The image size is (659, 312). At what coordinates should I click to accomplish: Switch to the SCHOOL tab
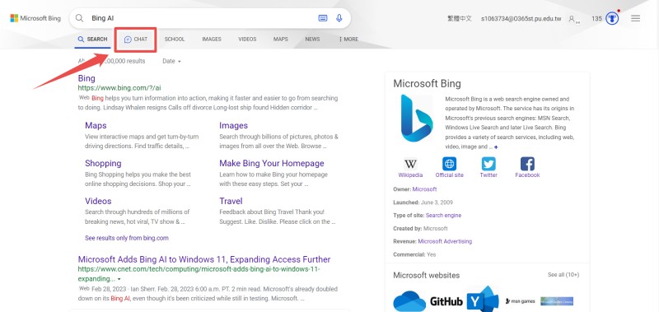(x=175, y=39)
